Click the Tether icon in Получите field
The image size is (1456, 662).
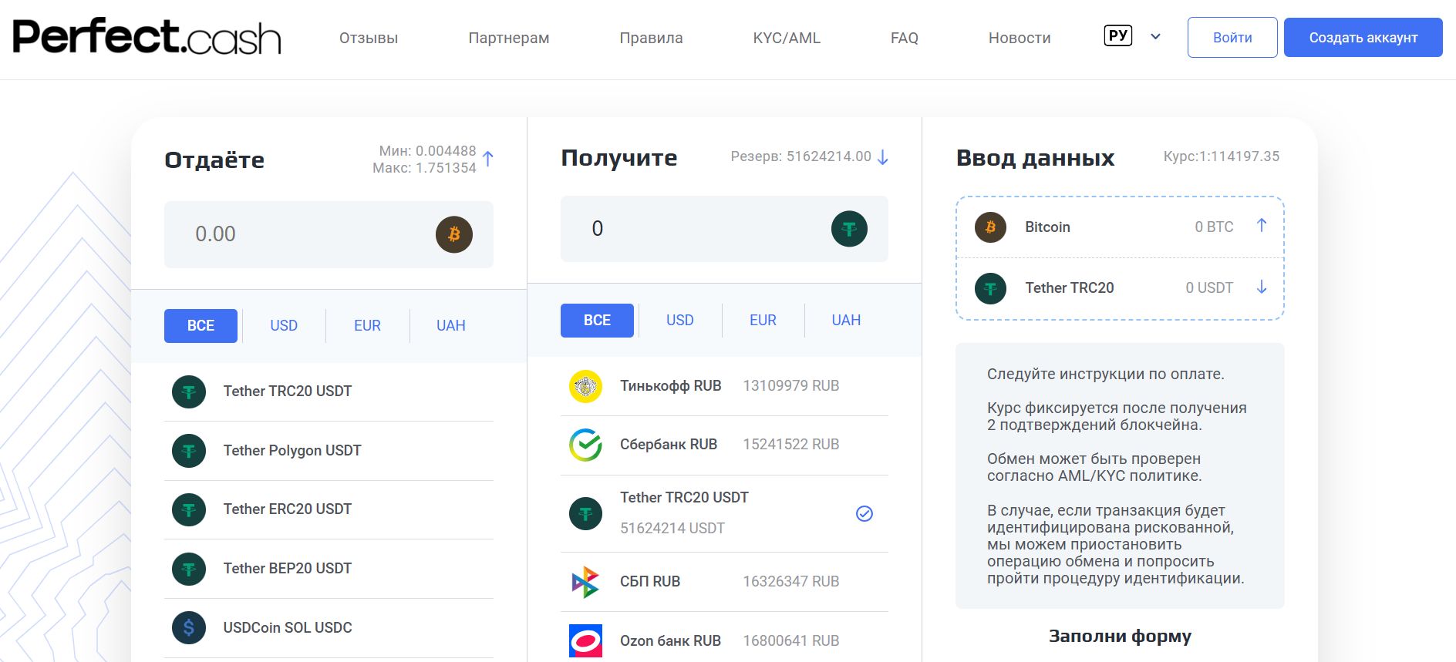point(849,229)
